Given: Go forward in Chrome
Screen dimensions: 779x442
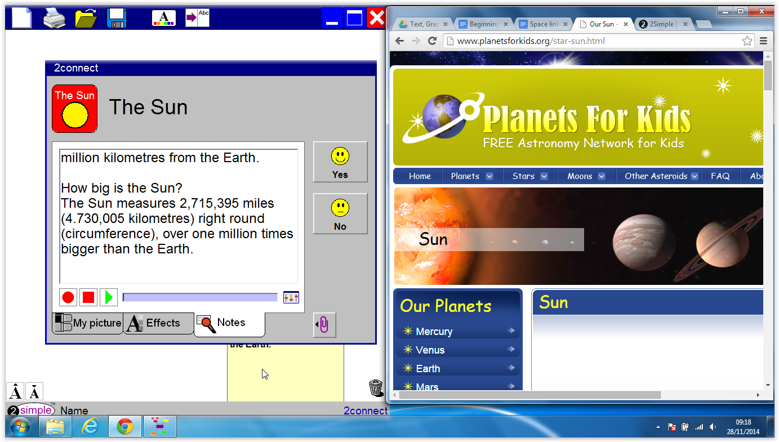Looking at the screenshot, I should 416,41.
